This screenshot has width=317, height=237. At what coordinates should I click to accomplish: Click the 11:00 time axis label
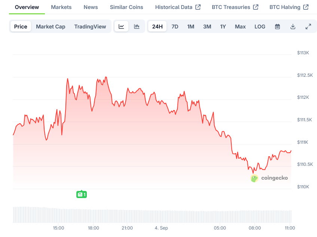(x=290, y=228)
